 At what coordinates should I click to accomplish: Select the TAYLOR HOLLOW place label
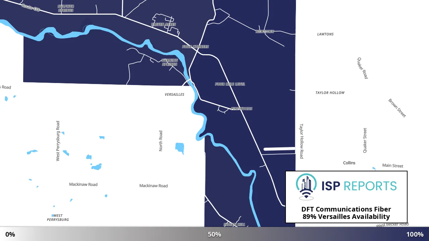coord(330,93)
